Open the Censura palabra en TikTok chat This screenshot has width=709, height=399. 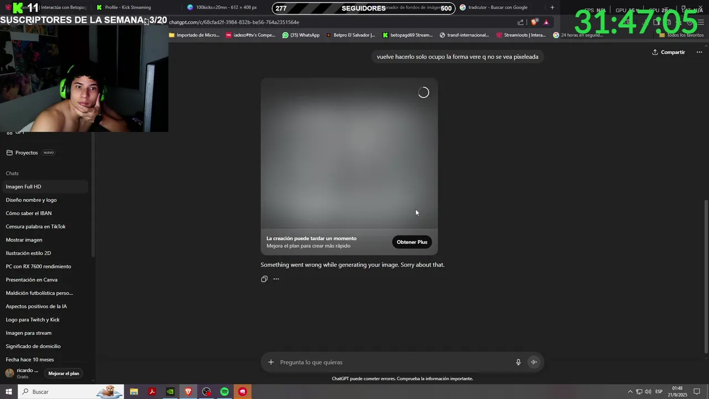pyautogui.click(x=45, y=227)
